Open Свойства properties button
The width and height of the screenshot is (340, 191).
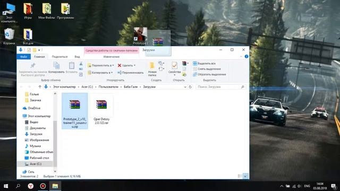(175, 69)
